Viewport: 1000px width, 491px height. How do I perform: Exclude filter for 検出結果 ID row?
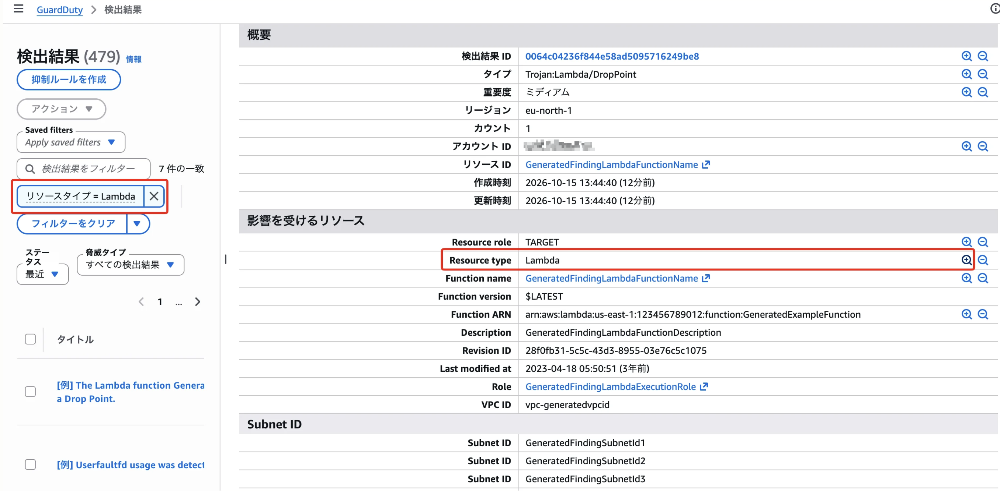click(x=983, y=56)
